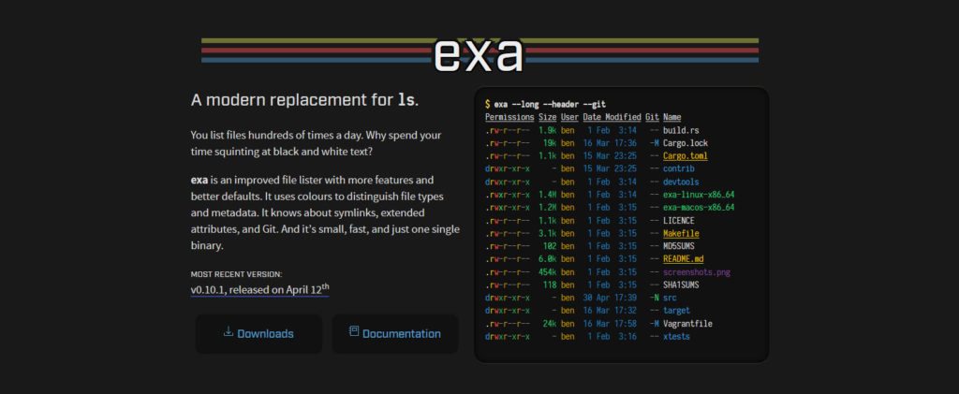Image resolution: width=959 pixels, height=394 pixels.
Task: Click the 'User' column header
Action: click(x=569, y=117)
